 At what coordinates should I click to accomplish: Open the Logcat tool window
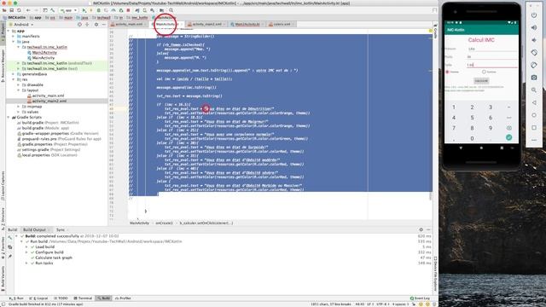[38, 298]
